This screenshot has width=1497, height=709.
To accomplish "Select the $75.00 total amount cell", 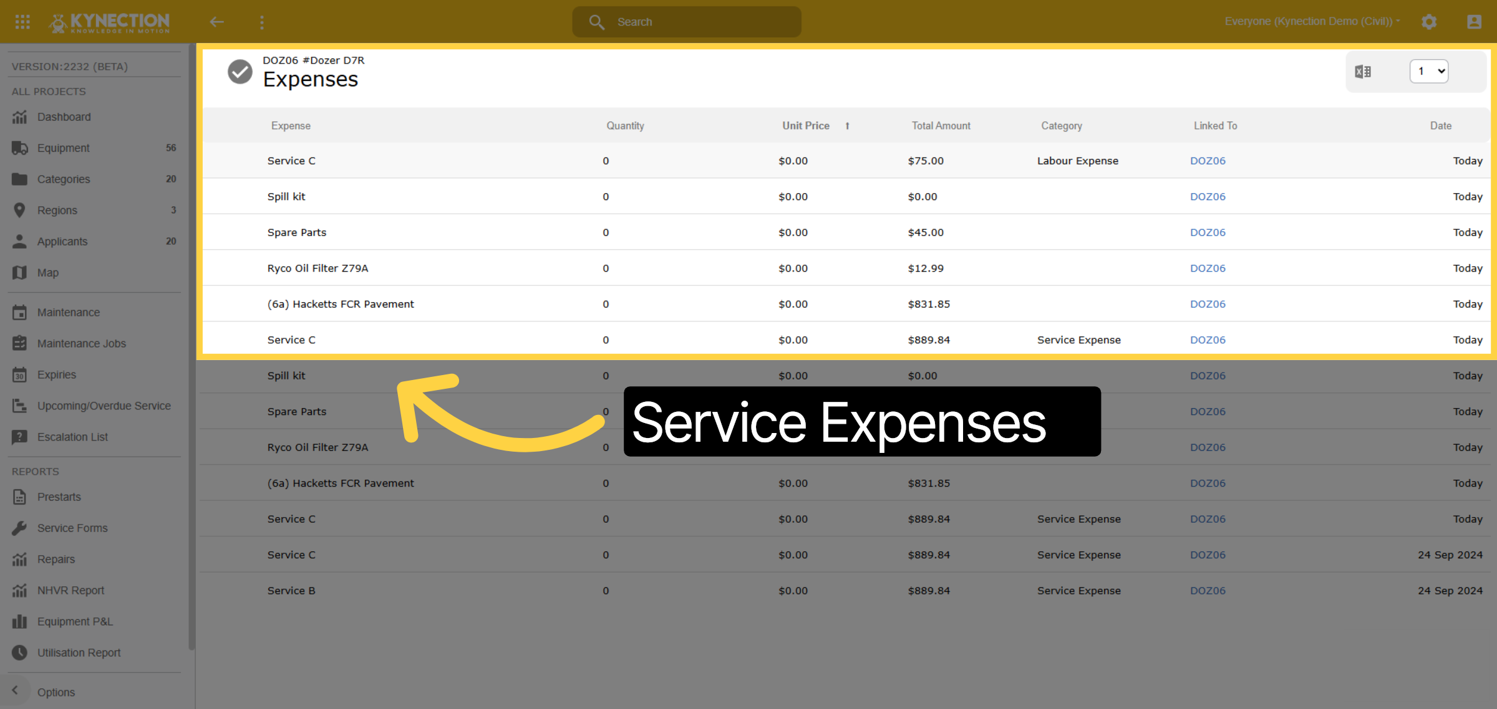I will pos(926,161).
